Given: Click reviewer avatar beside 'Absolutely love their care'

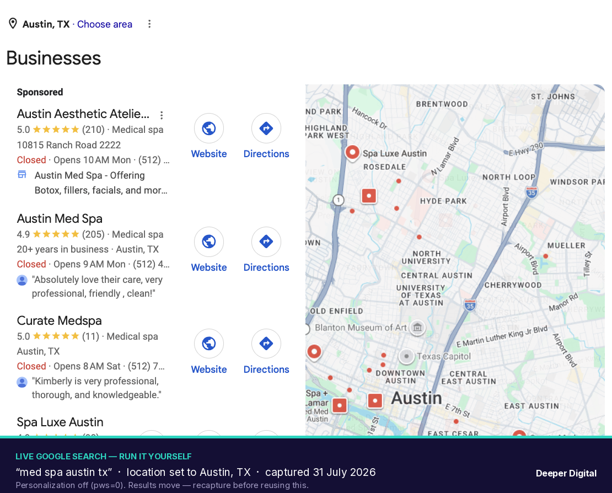Looking at the screenshot, I should pos(22,280).
